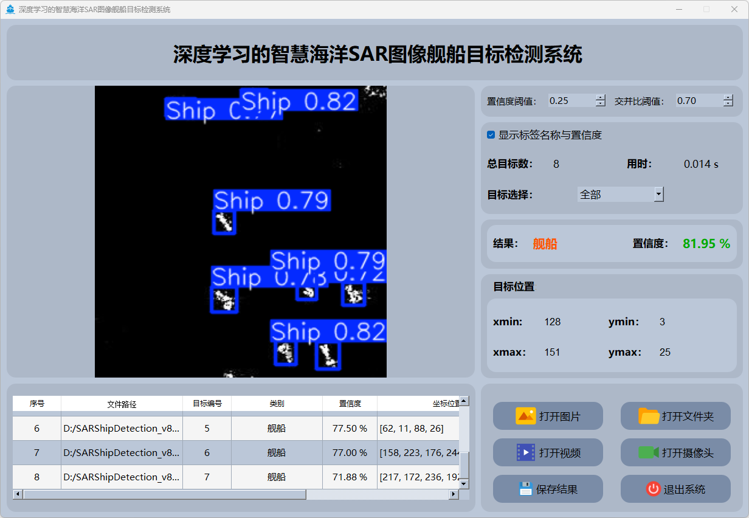Click the 保存结果 button
This screenshot has height=518, width=749.
point(548,489)
